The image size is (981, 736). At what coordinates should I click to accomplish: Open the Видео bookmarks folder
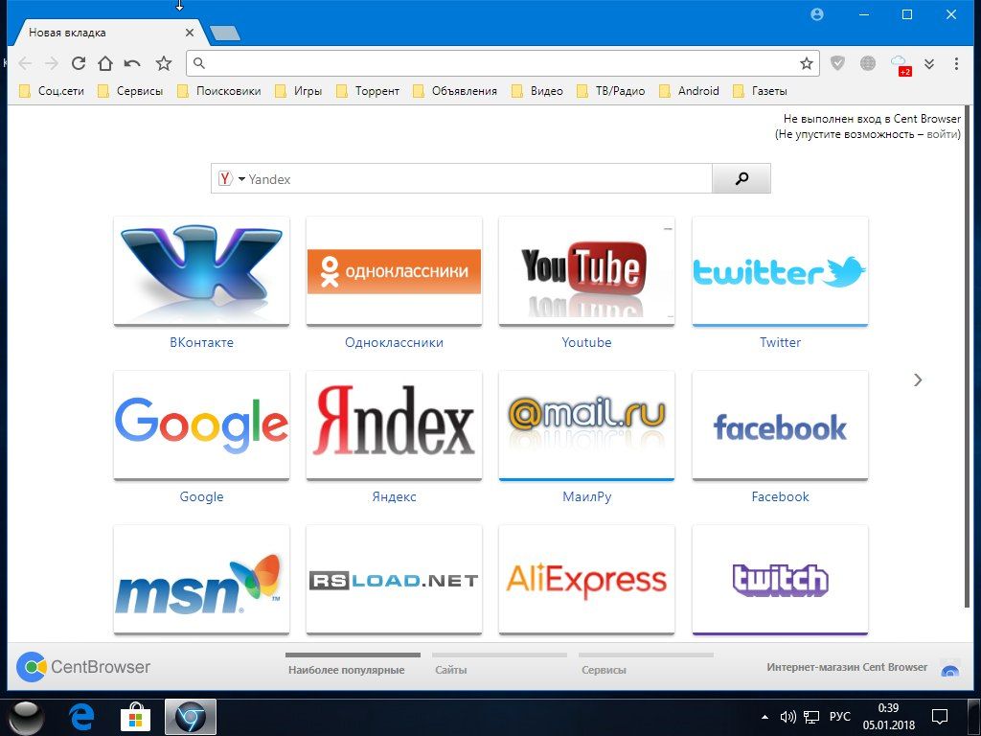[537, 91]
